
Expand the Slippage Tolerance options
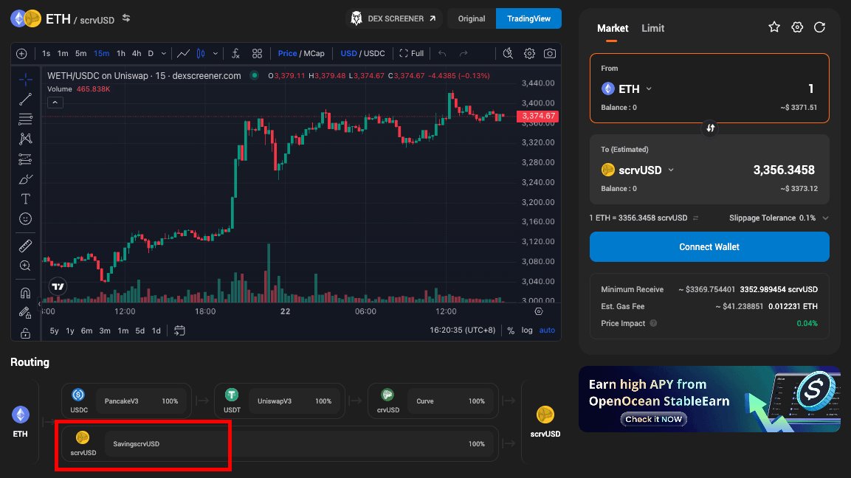point(825,218)
